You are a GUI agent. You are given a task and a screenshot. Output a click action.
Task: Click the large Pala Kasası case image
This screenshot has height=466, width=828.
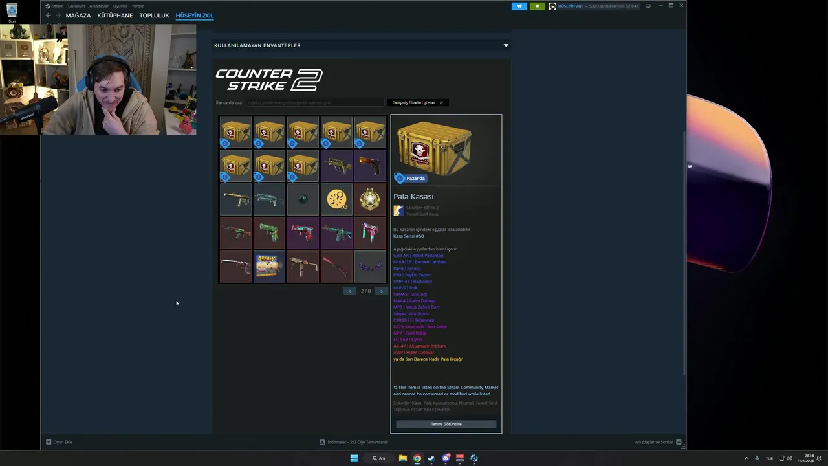coord(434,148)
